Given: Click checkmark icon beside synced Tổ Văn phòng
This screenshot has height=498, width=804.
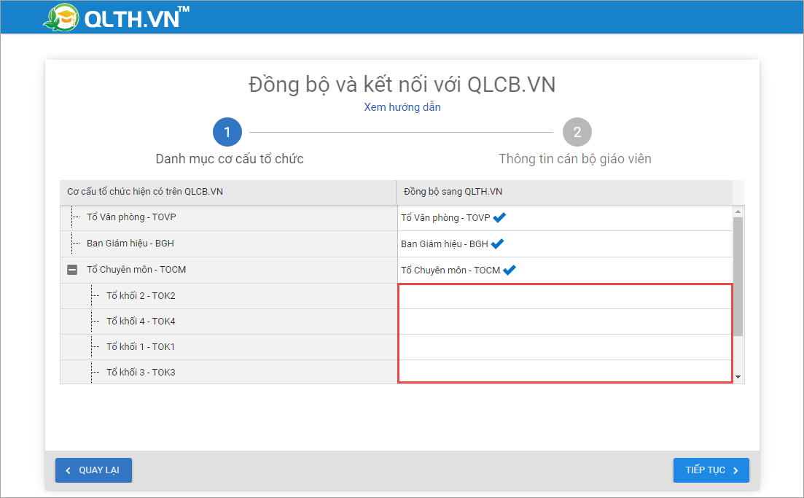Looking at the screenshot, I should pyautogui.click(x=499, y=217).
